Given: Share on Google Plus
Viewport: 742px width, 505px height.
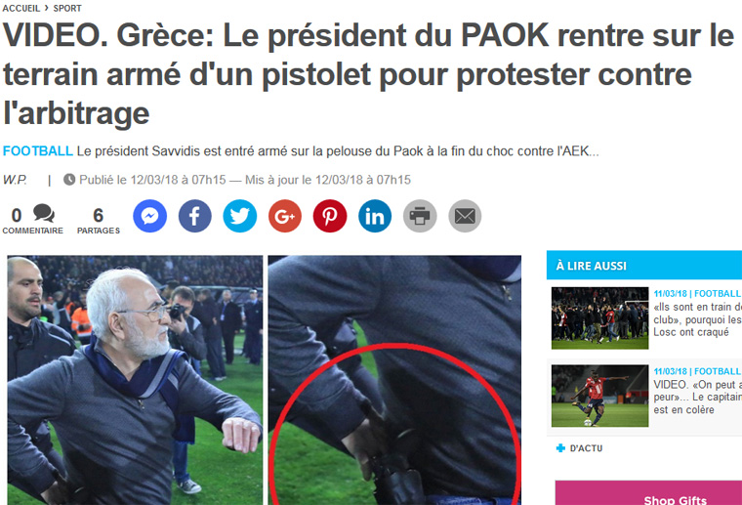Looking at the screenshot, I should [x=285, y=216].
